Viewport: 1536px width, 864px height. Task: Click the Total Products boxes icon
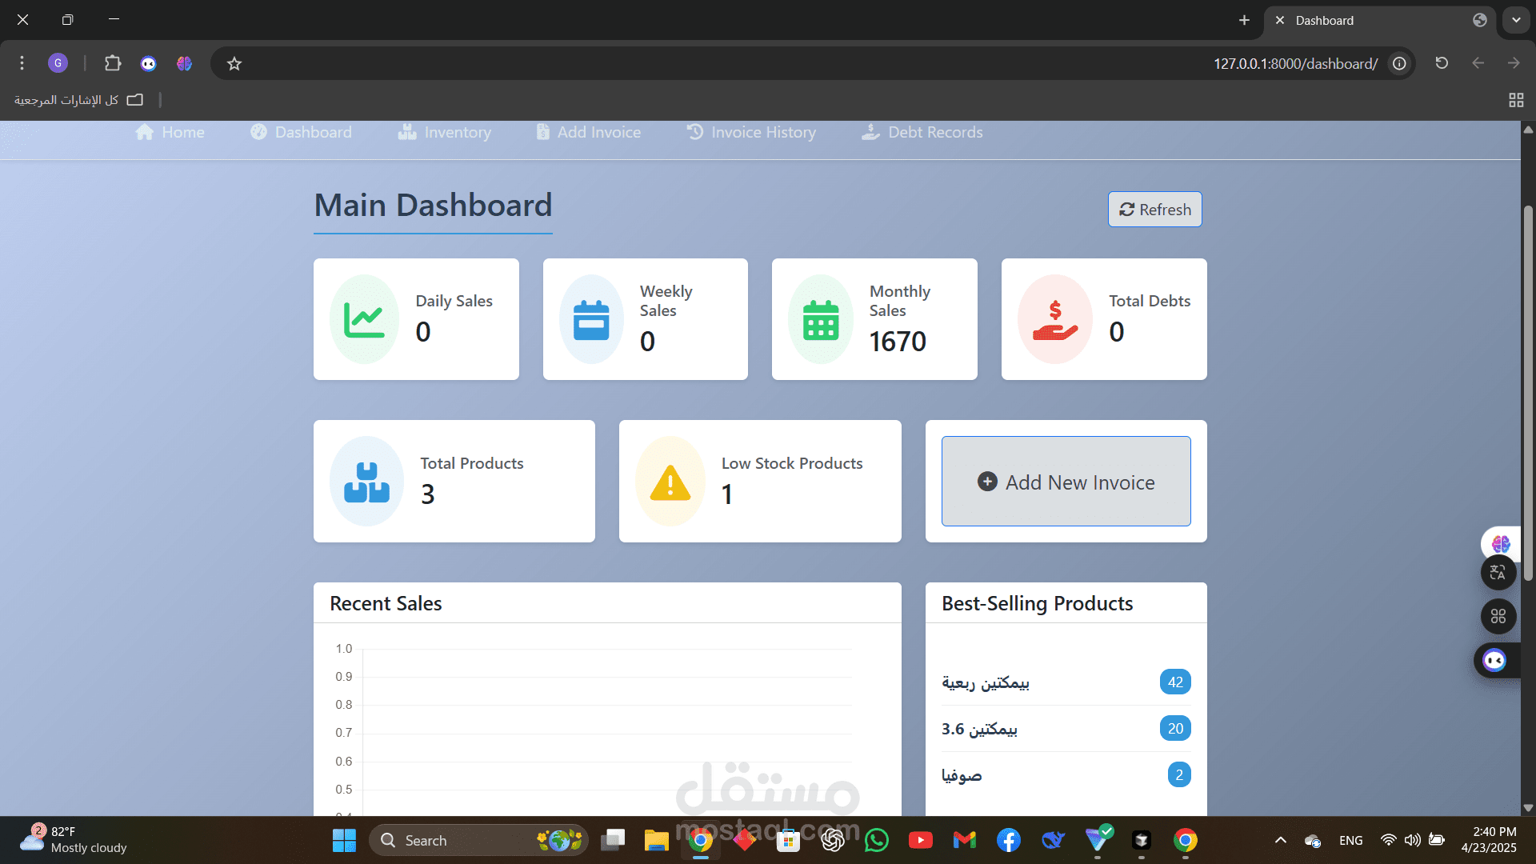(366, 482)
